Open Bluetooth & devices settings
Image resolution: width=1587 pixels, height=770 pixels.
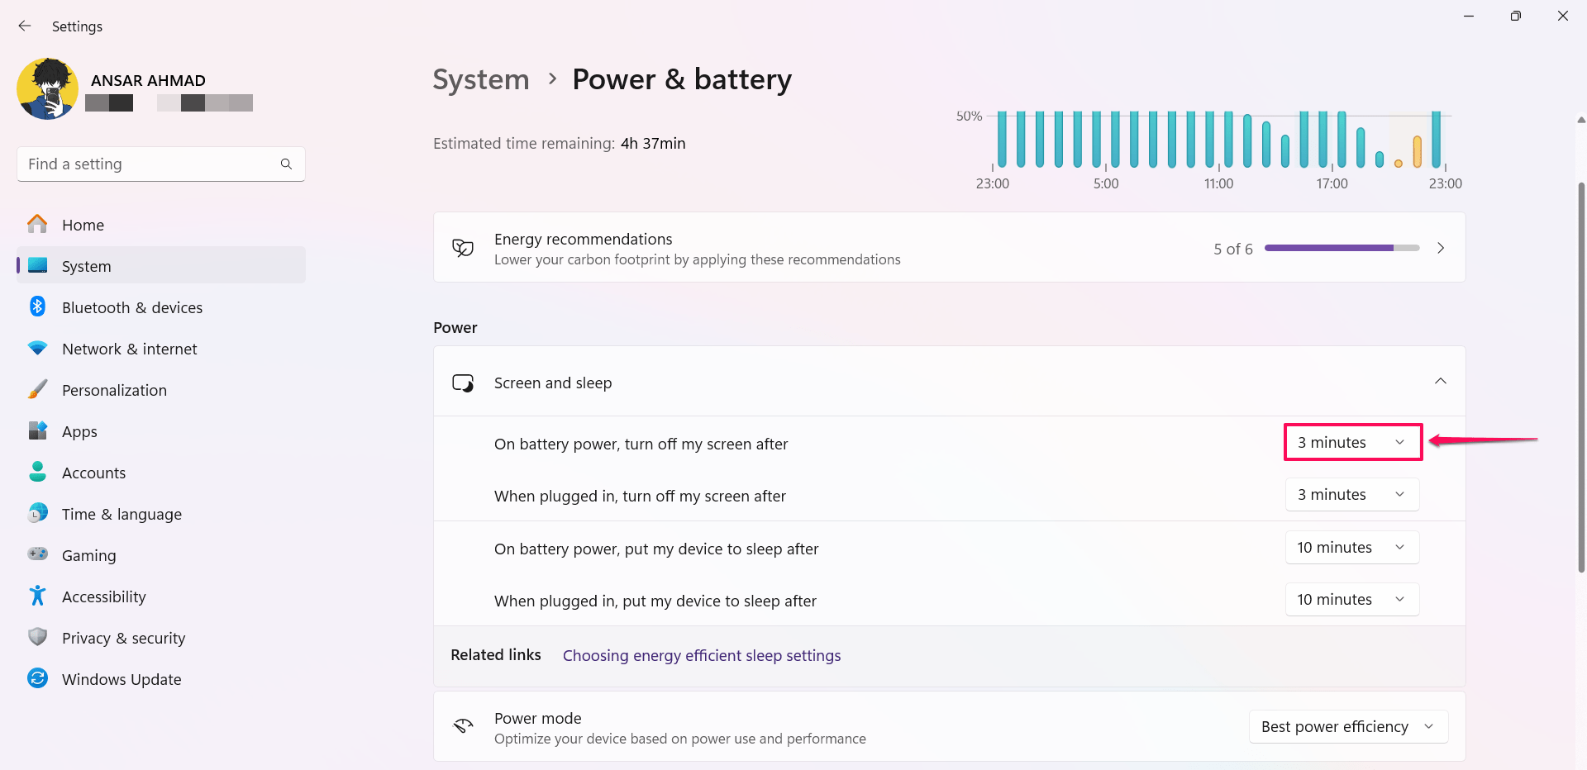131,307
